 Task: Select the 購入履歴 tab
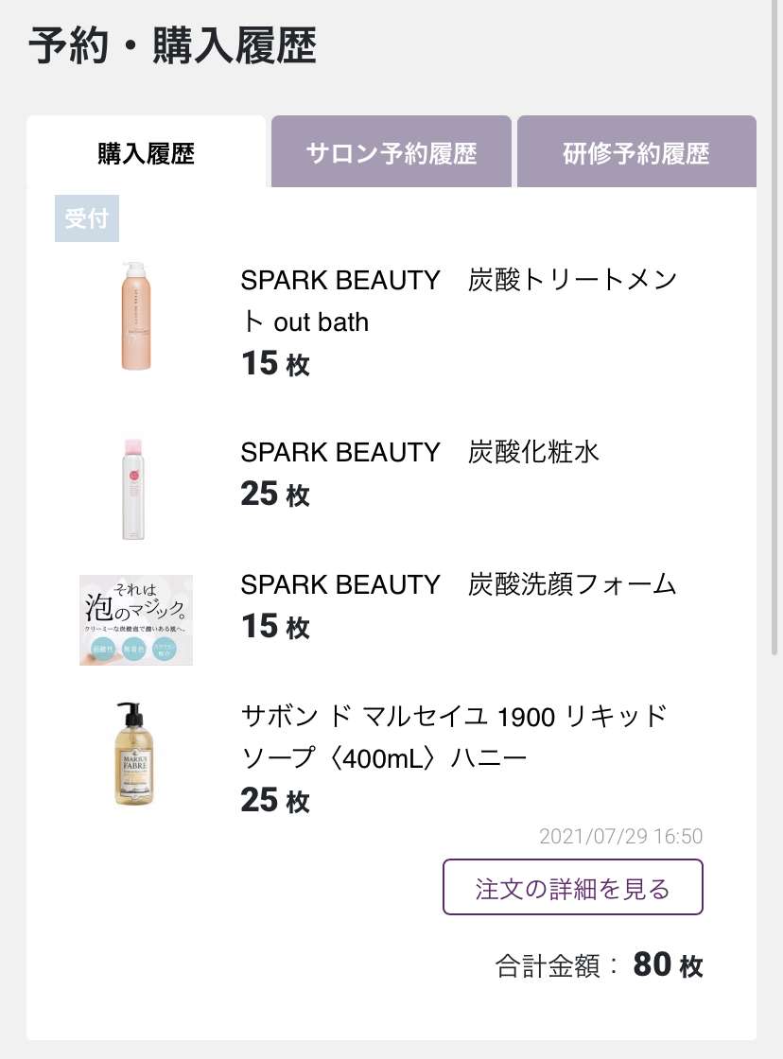coord(146,152)
